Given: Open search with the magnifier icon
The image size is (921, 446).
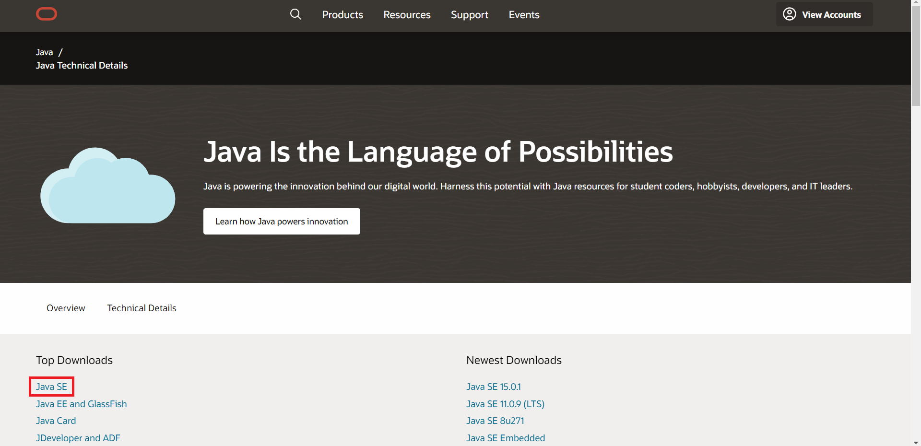Looking at the screenshot, I should [x=295, y=14].
